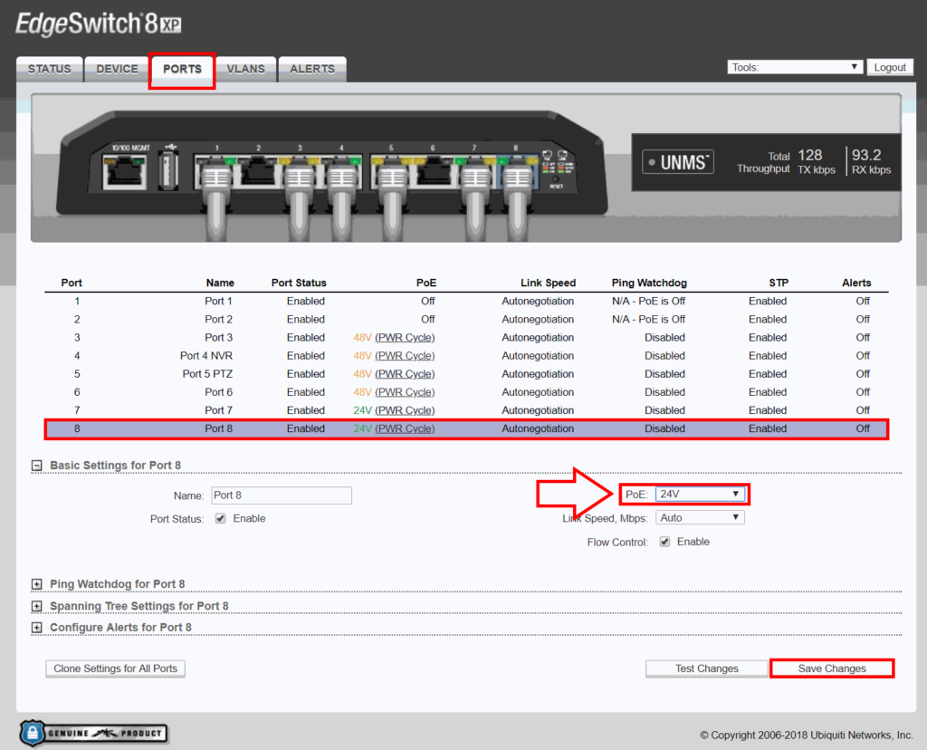This screenshot has width=927, height=750.
Task: Click PWR Cycle link for Port 3
Action: pyautogui.click(x=405, y=338)
